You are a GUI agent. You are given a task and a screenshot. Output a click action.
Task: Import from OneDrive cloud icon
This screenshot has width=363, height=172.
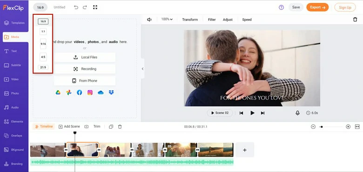(101, 93)
